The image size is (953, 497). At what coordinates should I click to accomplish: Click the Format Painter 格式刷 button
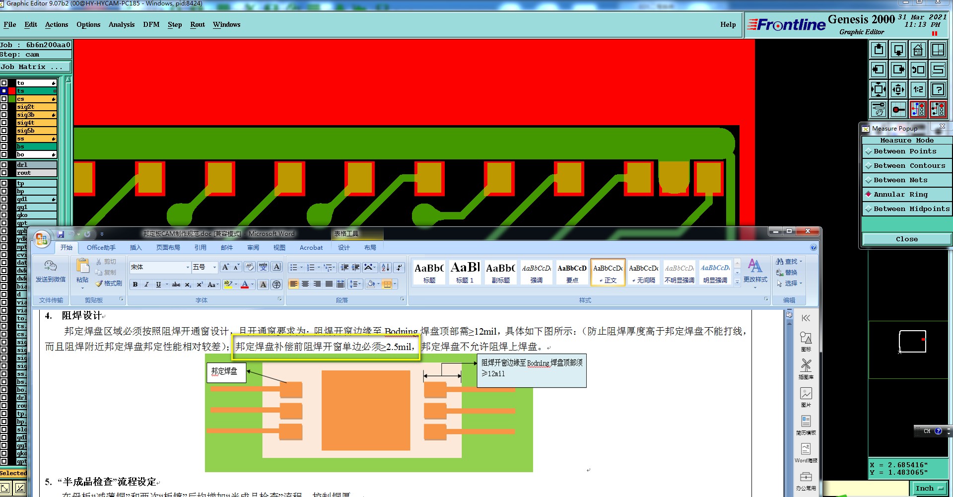point(109,284)
